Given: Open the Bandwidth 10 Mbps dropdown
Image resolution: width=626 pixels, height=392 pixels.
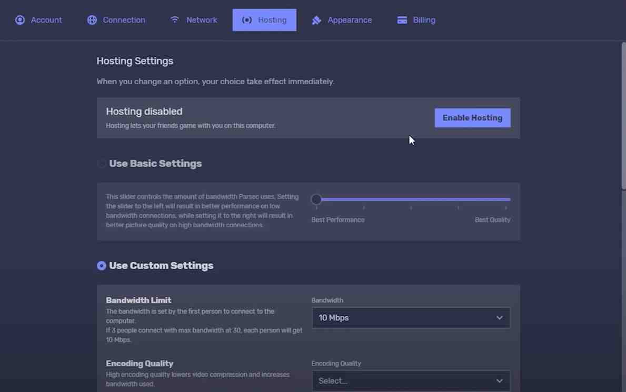Looking at the screenshot, I should point(411,318).
